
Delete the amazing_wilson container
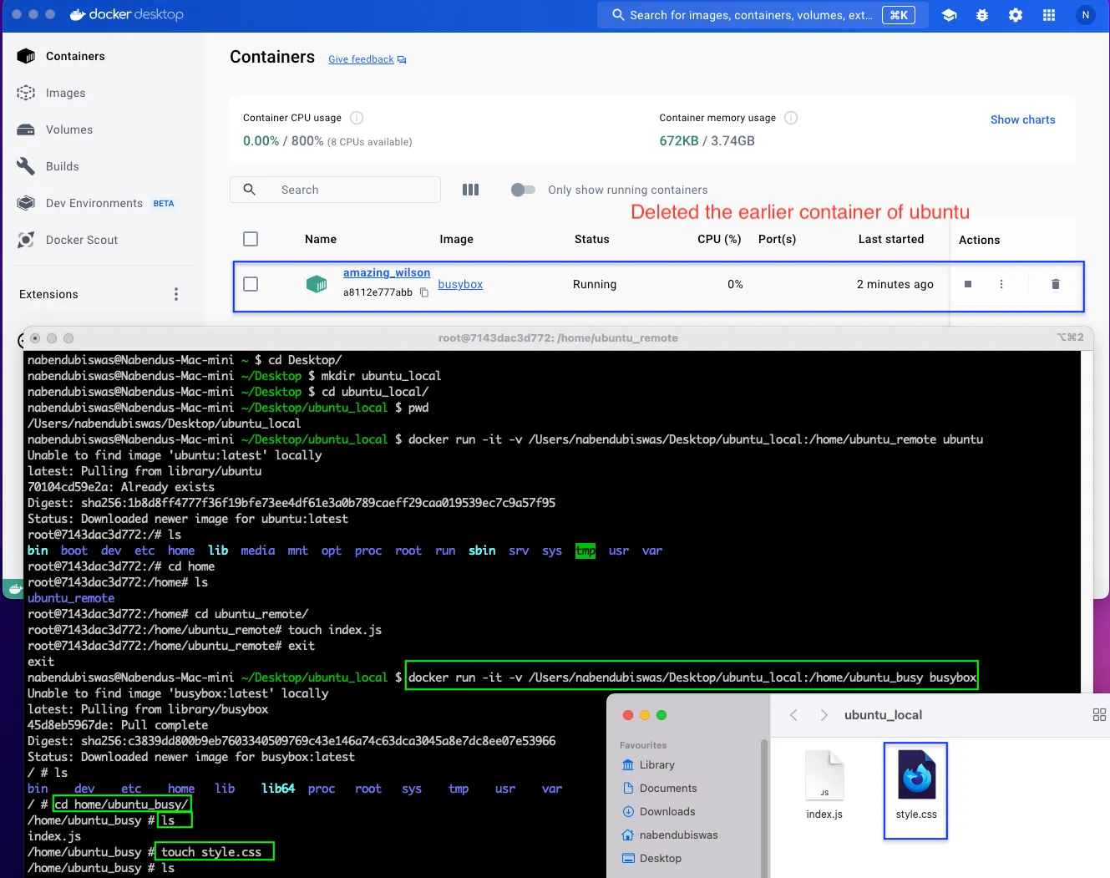[x=1056, y=284]
